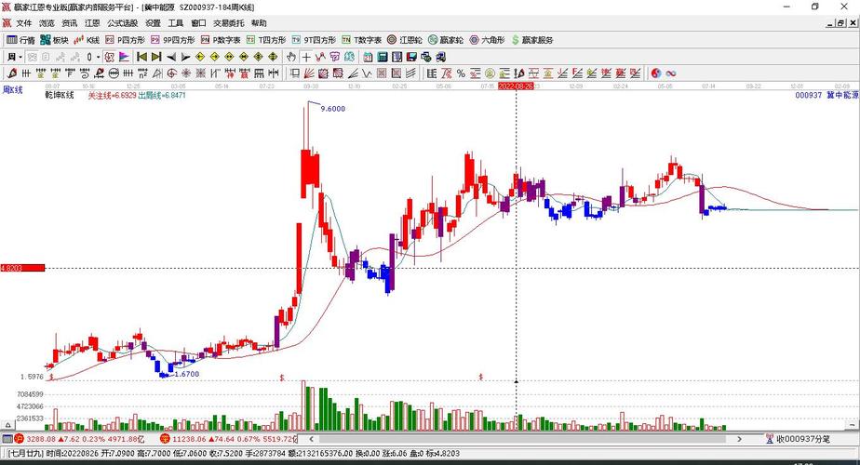860x465 pixels.
Task: Click the 4.8203 price marker
Action: [22, 268]
